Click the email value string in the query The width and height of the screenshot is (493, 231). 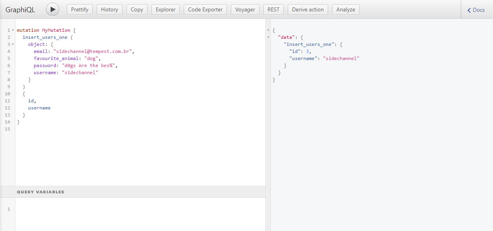point(94,51)
